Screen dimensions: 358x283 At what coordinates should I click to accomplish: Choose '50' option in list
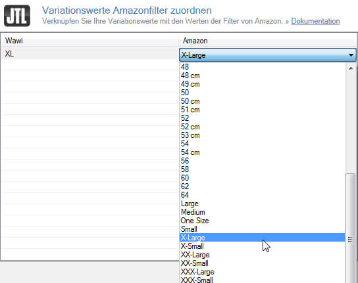pyautogui.click(x=262, y=93)
